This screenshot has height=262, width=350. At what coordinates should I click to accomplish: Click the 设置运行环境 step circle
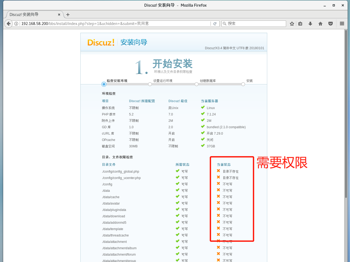(x=150, y=84)
